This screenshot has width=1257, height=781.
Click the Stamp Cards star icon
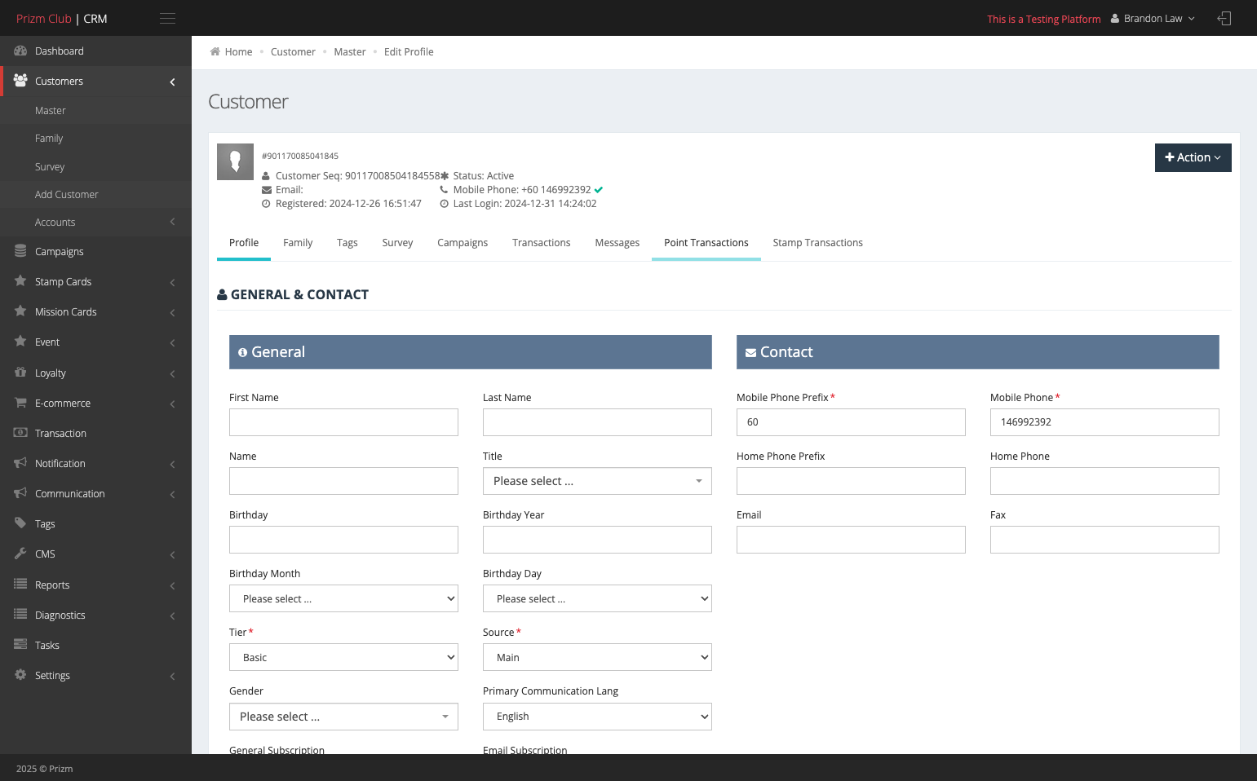(20, 281)
